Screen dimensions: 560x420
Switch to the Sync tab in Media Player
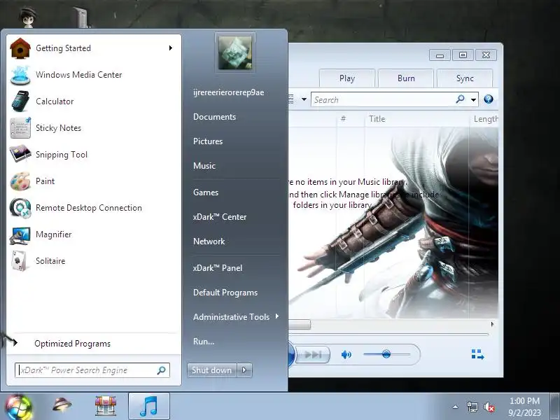coord(465,78)
